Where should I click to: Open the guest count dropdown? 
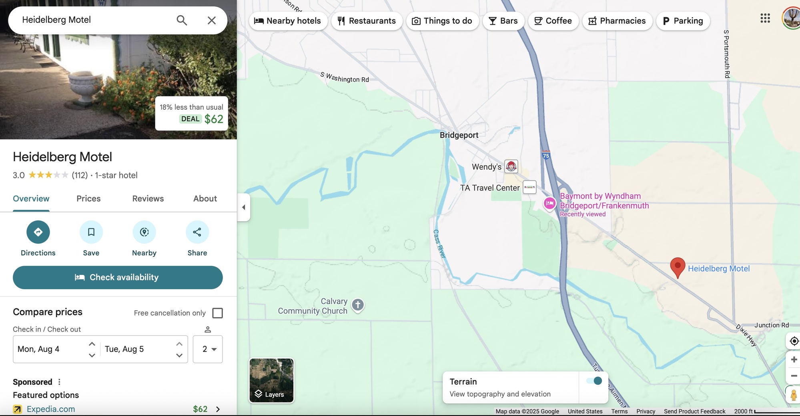[x=208, y=349]
